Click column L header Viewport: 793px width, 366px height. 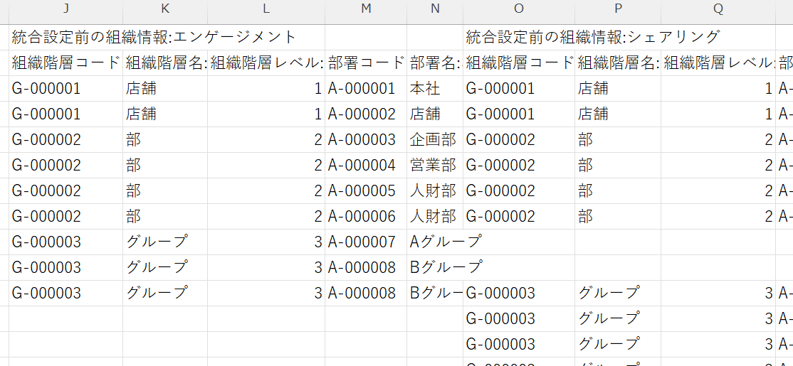(x=266, y=9)
